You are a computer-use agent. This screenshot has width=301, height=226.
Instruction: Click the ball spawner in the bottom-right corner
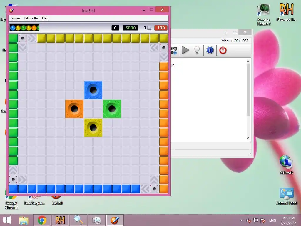(x=154, y=189)
